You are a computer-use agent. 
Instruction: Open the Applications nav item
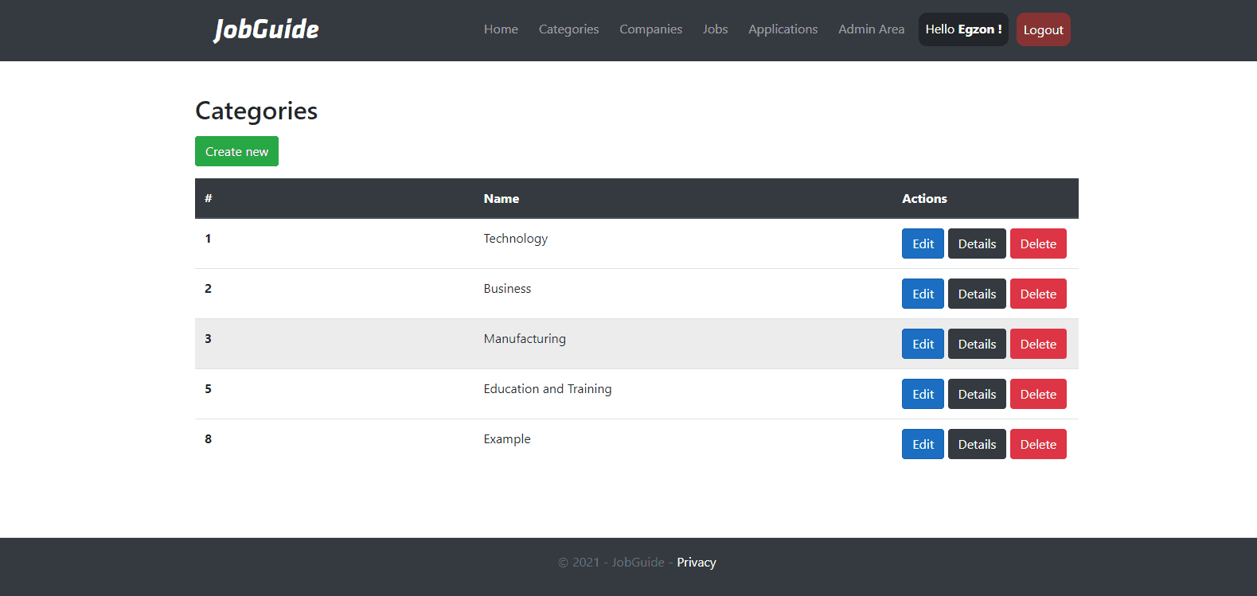click(x=783, y=29)
